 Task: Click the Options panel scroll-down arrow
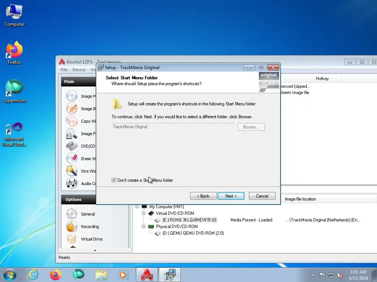click(x=95, y=250)
